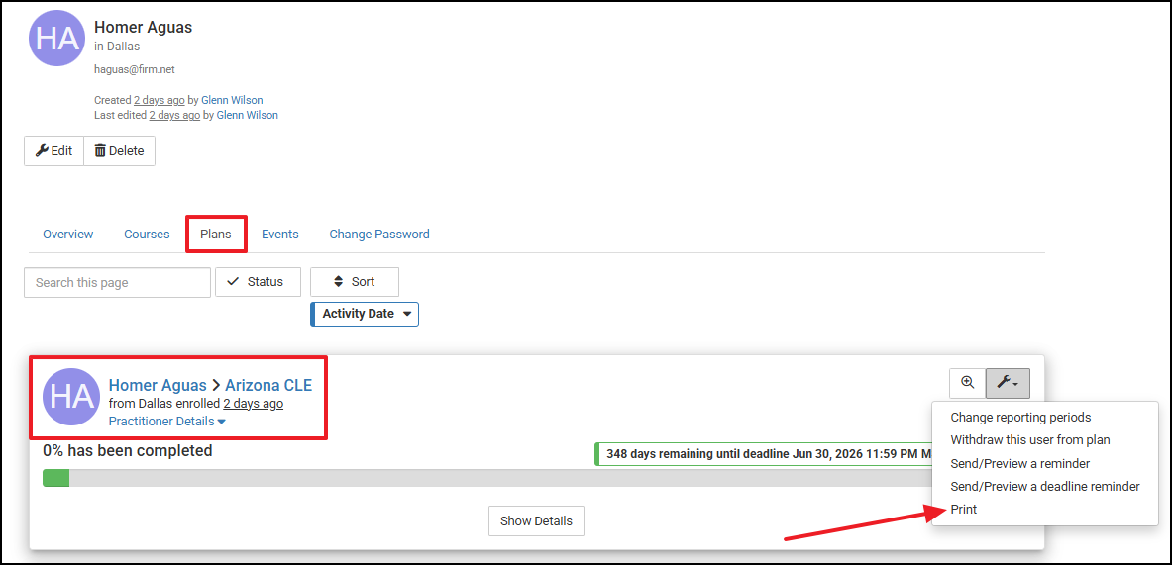
Task: Choose Change reporting periods menu item
Action: (1020, 418)
